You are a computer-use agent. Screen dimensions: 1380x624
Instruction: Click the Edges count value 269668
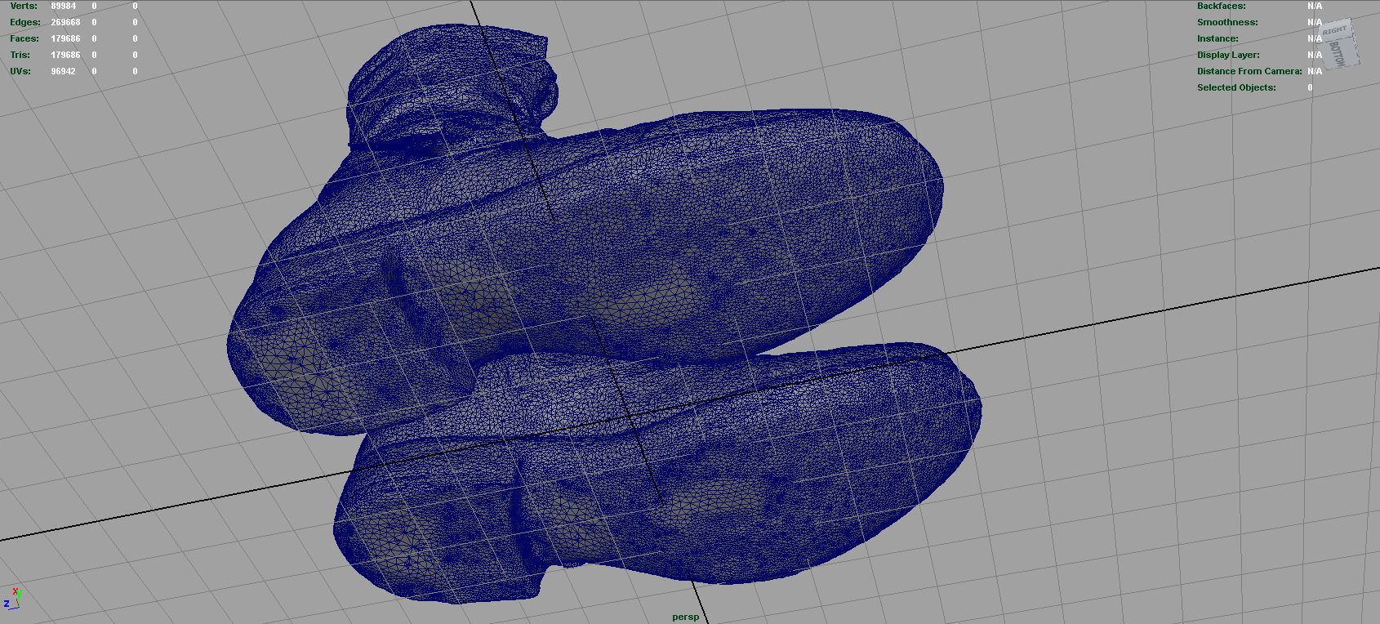coord(65,22)
